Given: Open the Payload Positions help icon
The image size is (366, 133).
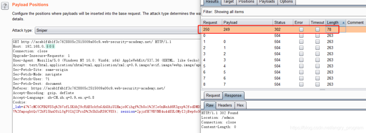Looking at the screenshot, I should tap(5, 6).
